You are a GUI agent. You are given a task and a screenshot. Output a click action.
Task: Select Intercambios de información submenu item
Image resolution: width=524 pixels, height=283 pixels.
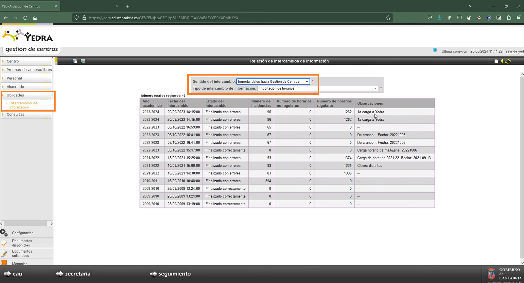(x=23, y=105)
